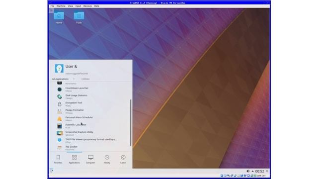
Task: Switch to the Computer tab
Action: [x=90, y=159]
